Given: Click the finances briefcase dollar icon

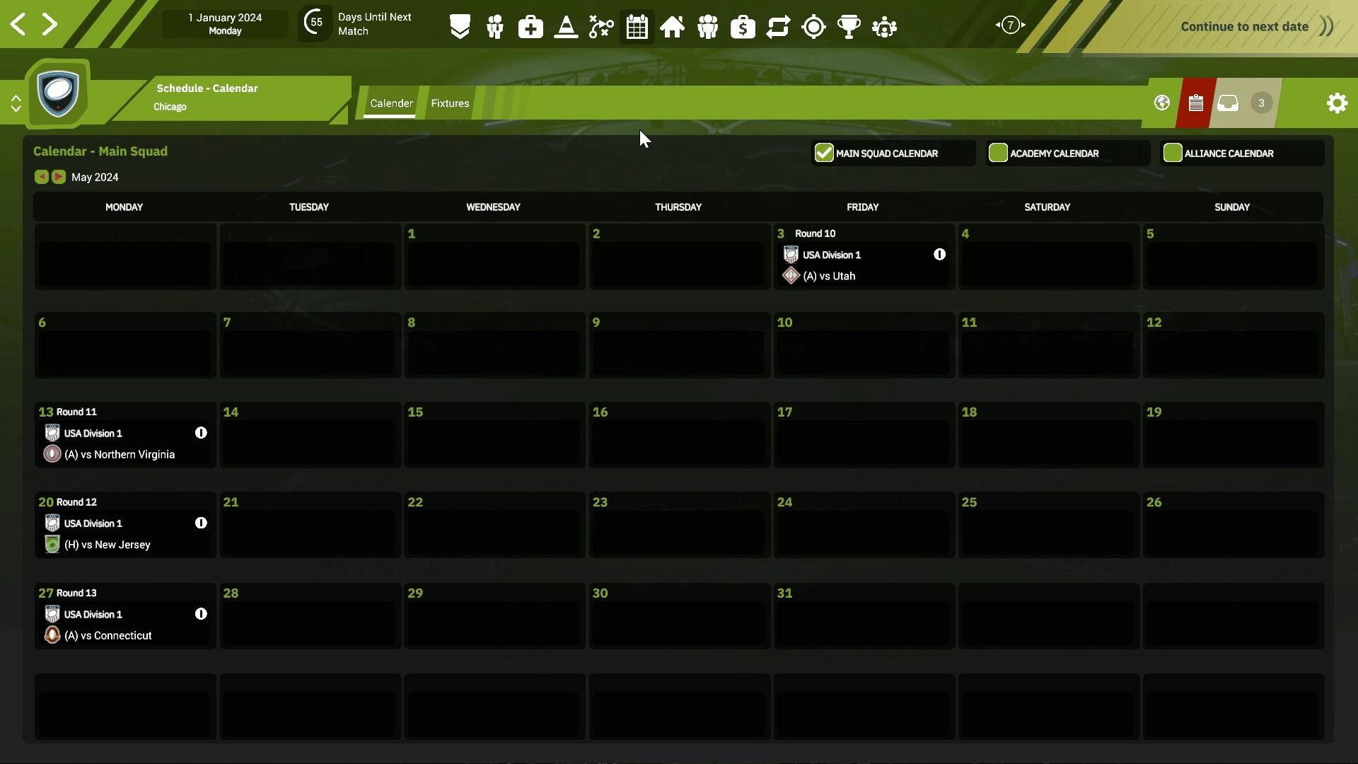Looking at the screenshot, I should click(743, 27).
